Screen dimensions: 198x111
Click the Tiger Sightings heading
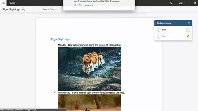pyautogui.click(x=60, y=39)
